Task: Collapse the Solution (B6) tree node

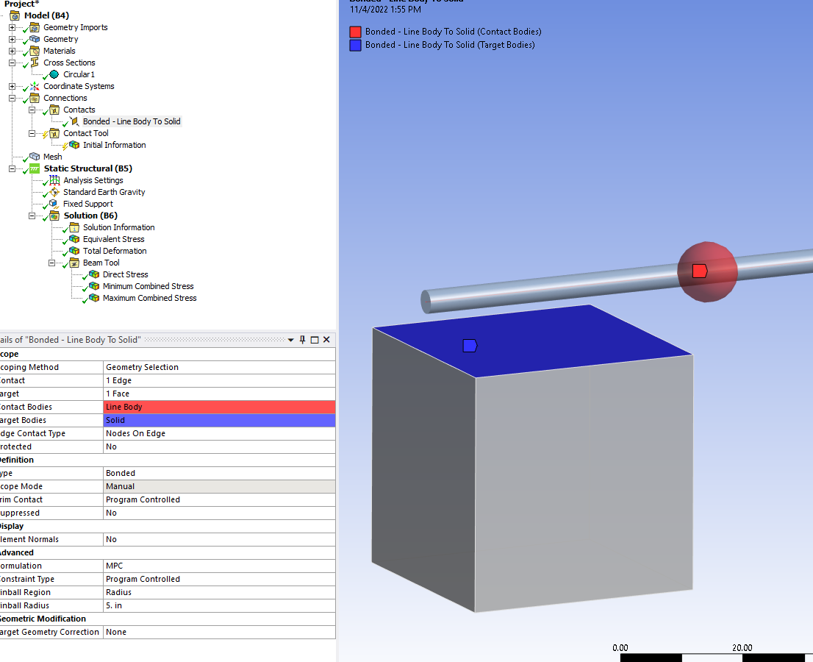Action: tap(32, 216)
